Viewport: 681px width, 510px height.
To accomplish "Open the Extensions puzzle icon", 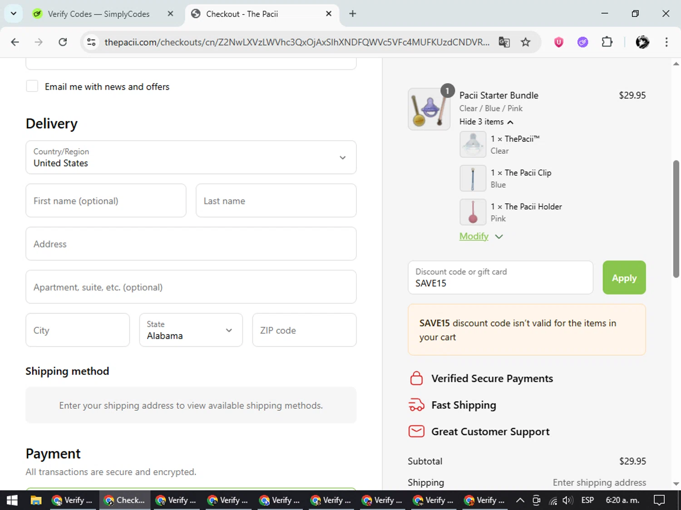I will 607,42.
